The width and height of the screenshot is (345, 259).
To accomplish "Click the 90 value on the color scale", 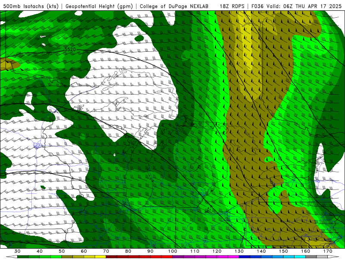I will click(x=151, y=251).
